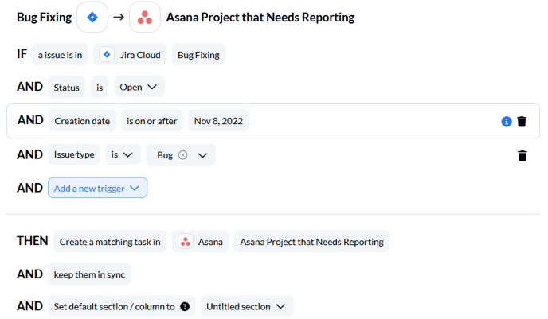Click the 'a issue is in' chip
Image resolution: width=548 pixels, height=319 pixels.
click(x=60, y=55)
